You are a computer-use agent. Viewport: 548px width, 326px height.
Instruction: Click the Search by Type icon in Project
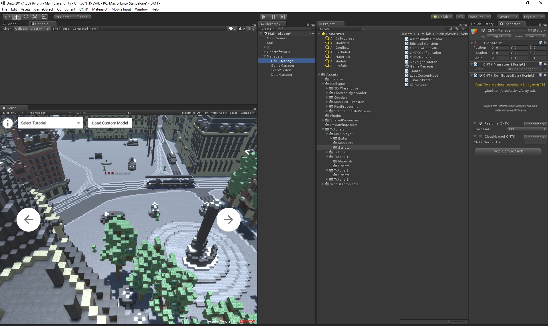451,29
